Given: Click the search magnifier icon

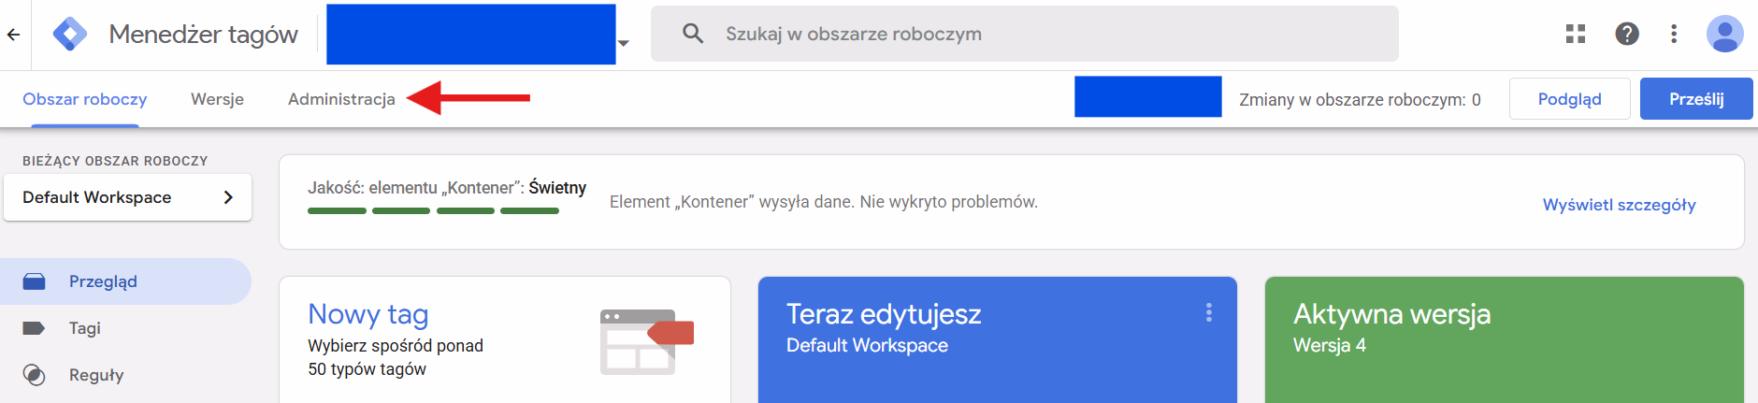Looking at the screenshot, I should click(693, 34).
